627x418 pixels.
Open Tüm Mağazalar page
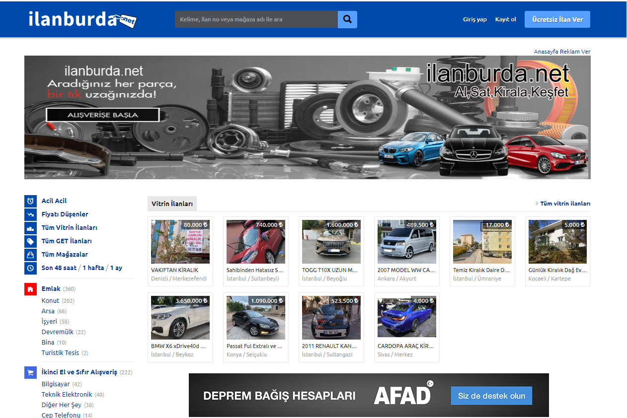click(x=65, y=255)
